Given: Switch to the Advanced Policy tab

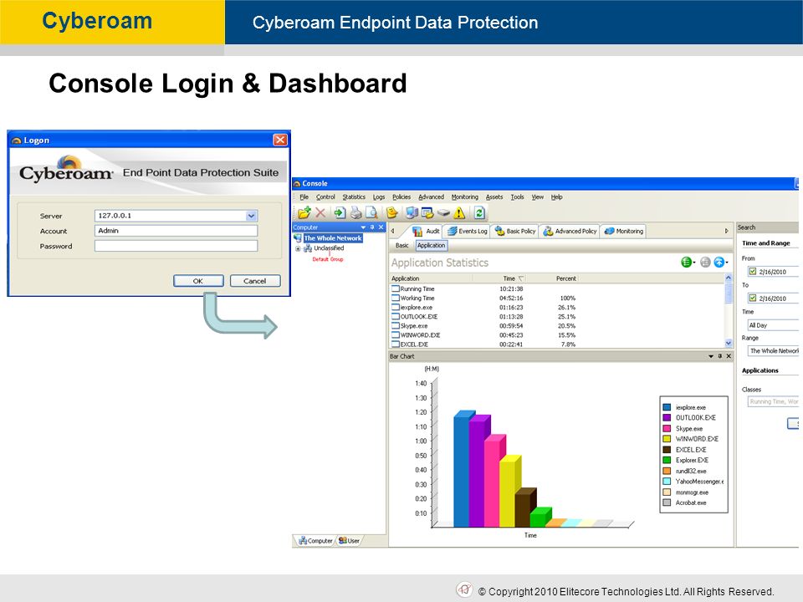Looking at the screenshot, I should pos(570,232).
